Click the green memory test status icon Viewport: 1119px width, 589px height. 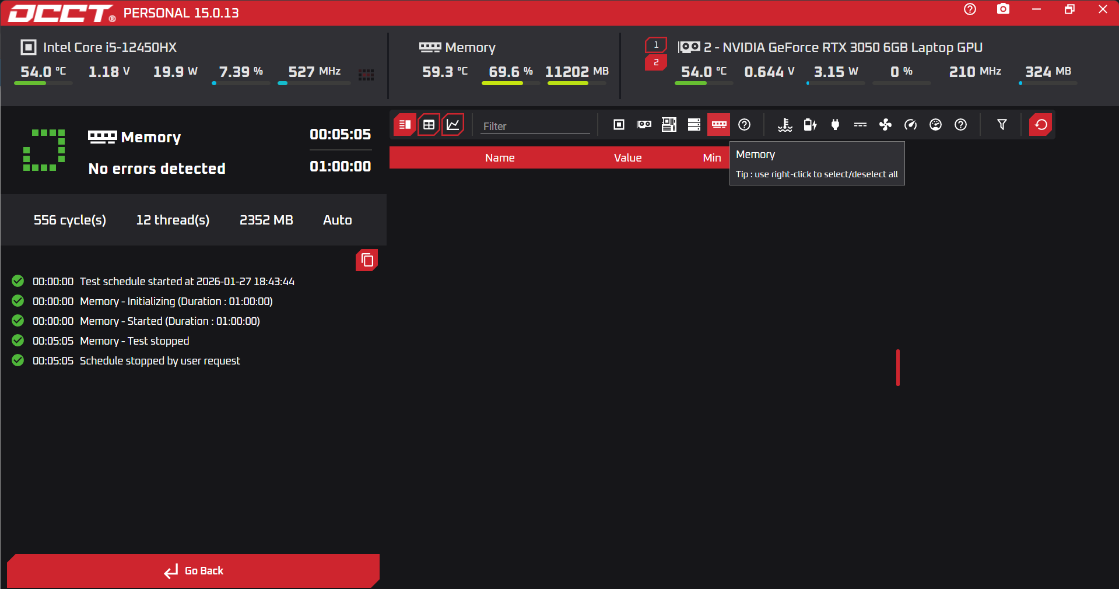pos(44,150)
